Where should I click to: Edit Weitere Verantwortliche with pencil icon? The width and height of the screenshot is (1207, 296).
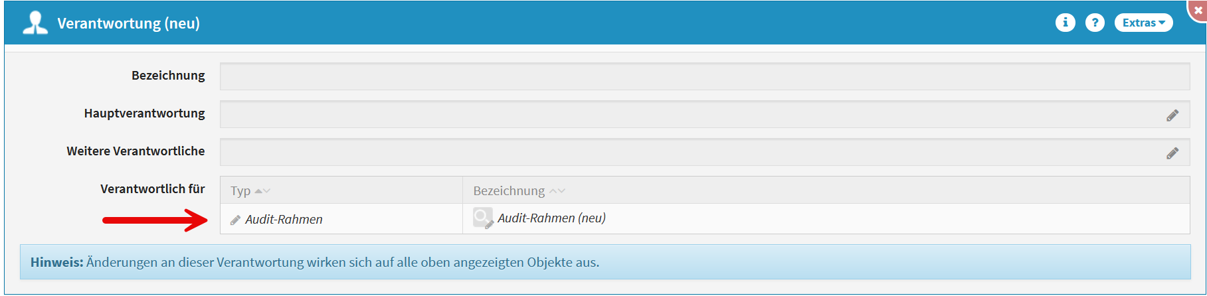click(1172, 153)
